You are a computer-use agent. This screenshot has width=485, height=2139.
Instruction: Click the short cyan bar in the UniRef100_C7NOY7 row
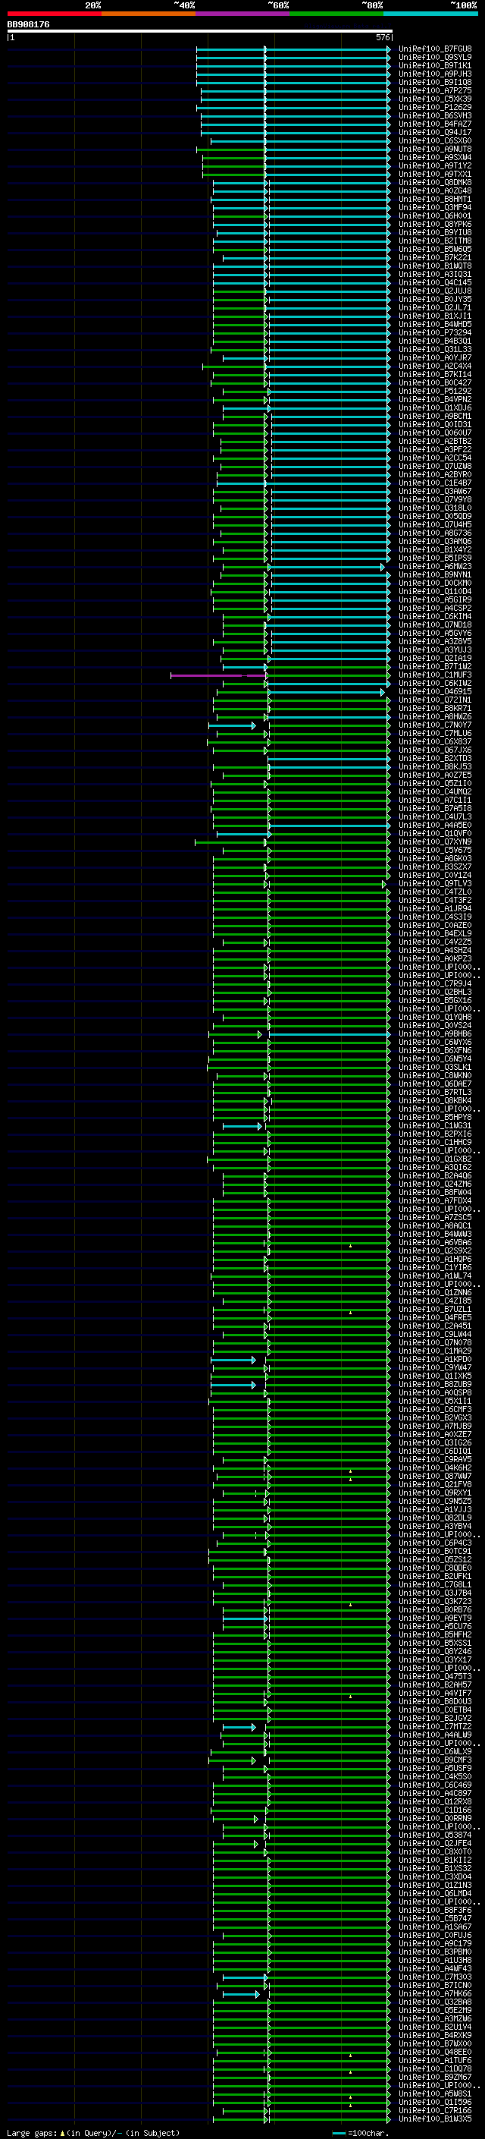tap(231, 725)
